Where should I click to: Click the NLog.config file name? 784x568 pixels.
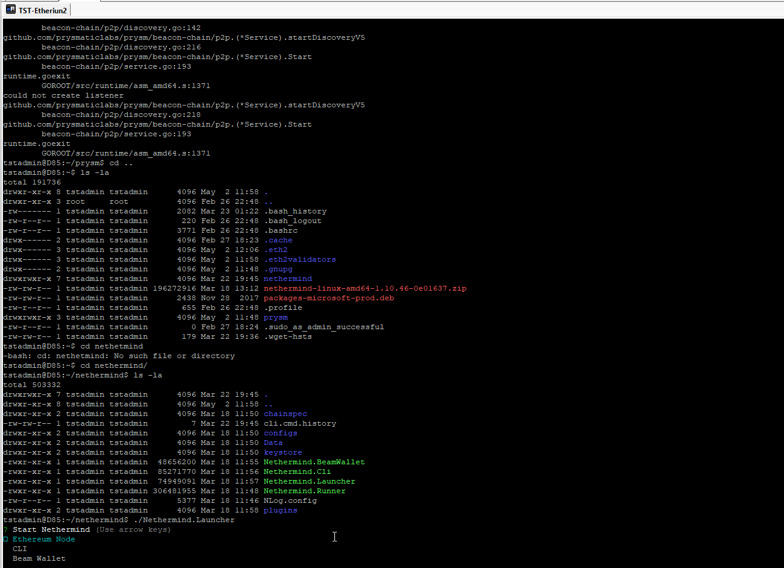(x=290, y=500)
